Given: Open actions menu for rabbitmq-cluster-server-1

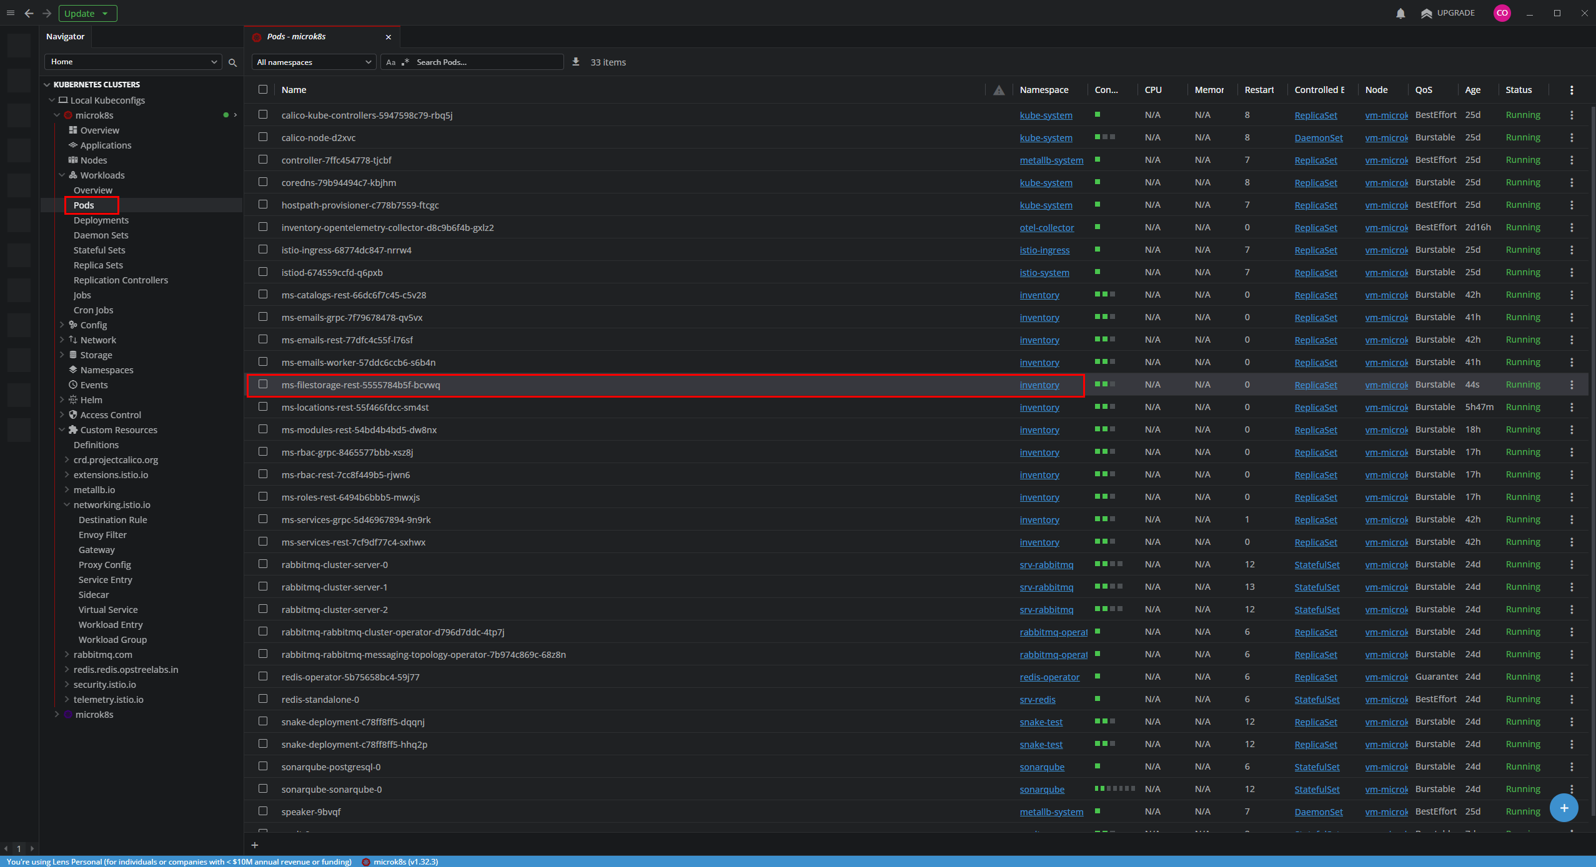Looking at the screenshot, I should tap(1572, 587).
